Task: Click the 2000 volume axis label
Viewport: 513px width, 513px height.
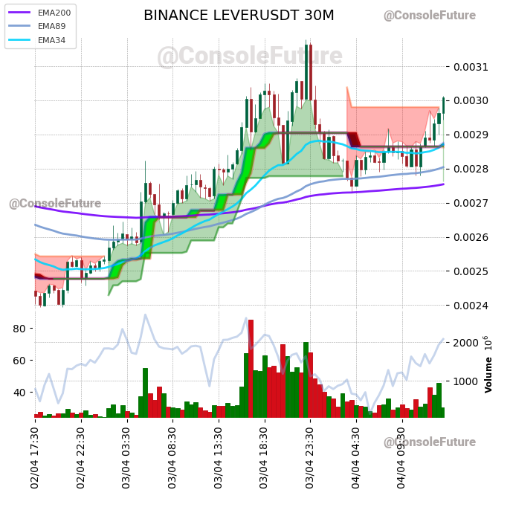Action: (x=466, y=343)
